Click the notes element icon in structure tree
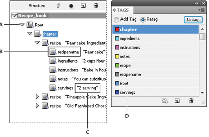Image resolution: width=209 pixels, height=137 pixels. pyautogui.click(x=53, y=79)
